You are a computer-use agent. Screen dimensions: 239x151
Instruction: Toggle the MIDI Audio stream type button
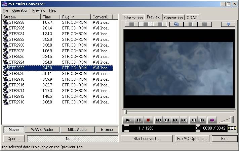click(77, 130)
